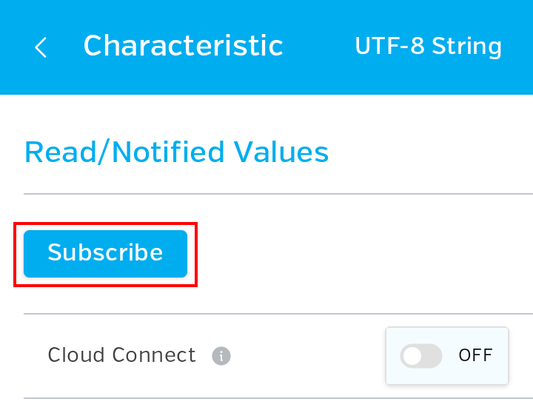The image size is (533, 410).
Task: Tap the UTF-8 String text in the header
Action: tap(428, 47)
